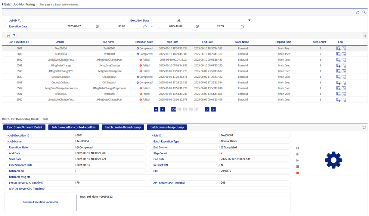The image size is (369, 216).
Task: Open the rows-per-page dropdown showing 10
Action: coord(11,35)
